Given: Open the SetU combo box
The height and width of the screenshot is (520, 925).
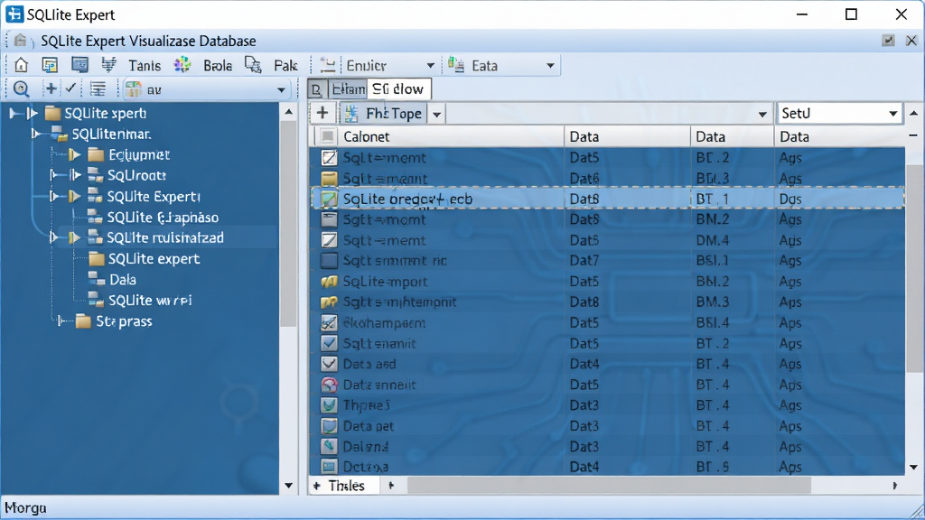Looking at the screenshot, I should [x=839, y=113].
